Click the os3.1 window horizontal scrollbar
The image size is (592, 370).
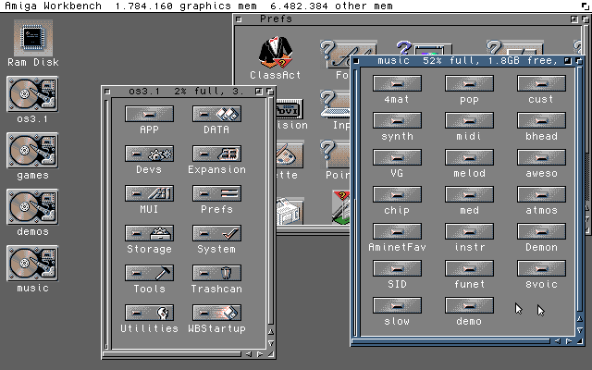pyautogui.click(x=173, y=354)
